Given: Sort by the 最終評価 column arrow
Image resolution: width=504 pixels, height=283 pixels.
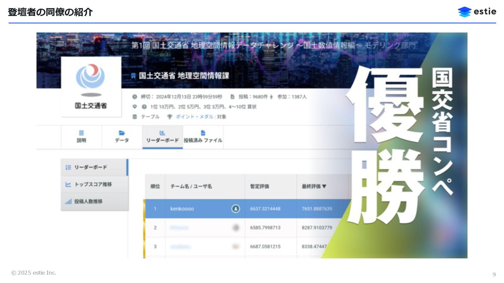Looking at the screenshot, I should click(x=324, y=186).
